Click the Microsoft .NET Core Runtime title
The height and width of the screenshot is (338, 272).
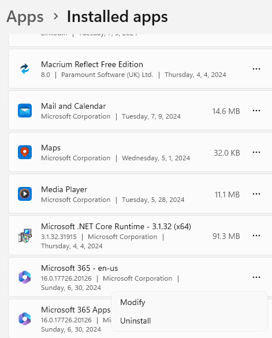coord(116,226)
